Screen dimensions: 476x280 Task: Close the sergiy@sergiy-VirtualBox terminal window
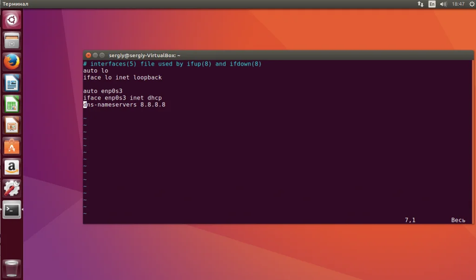88,55
